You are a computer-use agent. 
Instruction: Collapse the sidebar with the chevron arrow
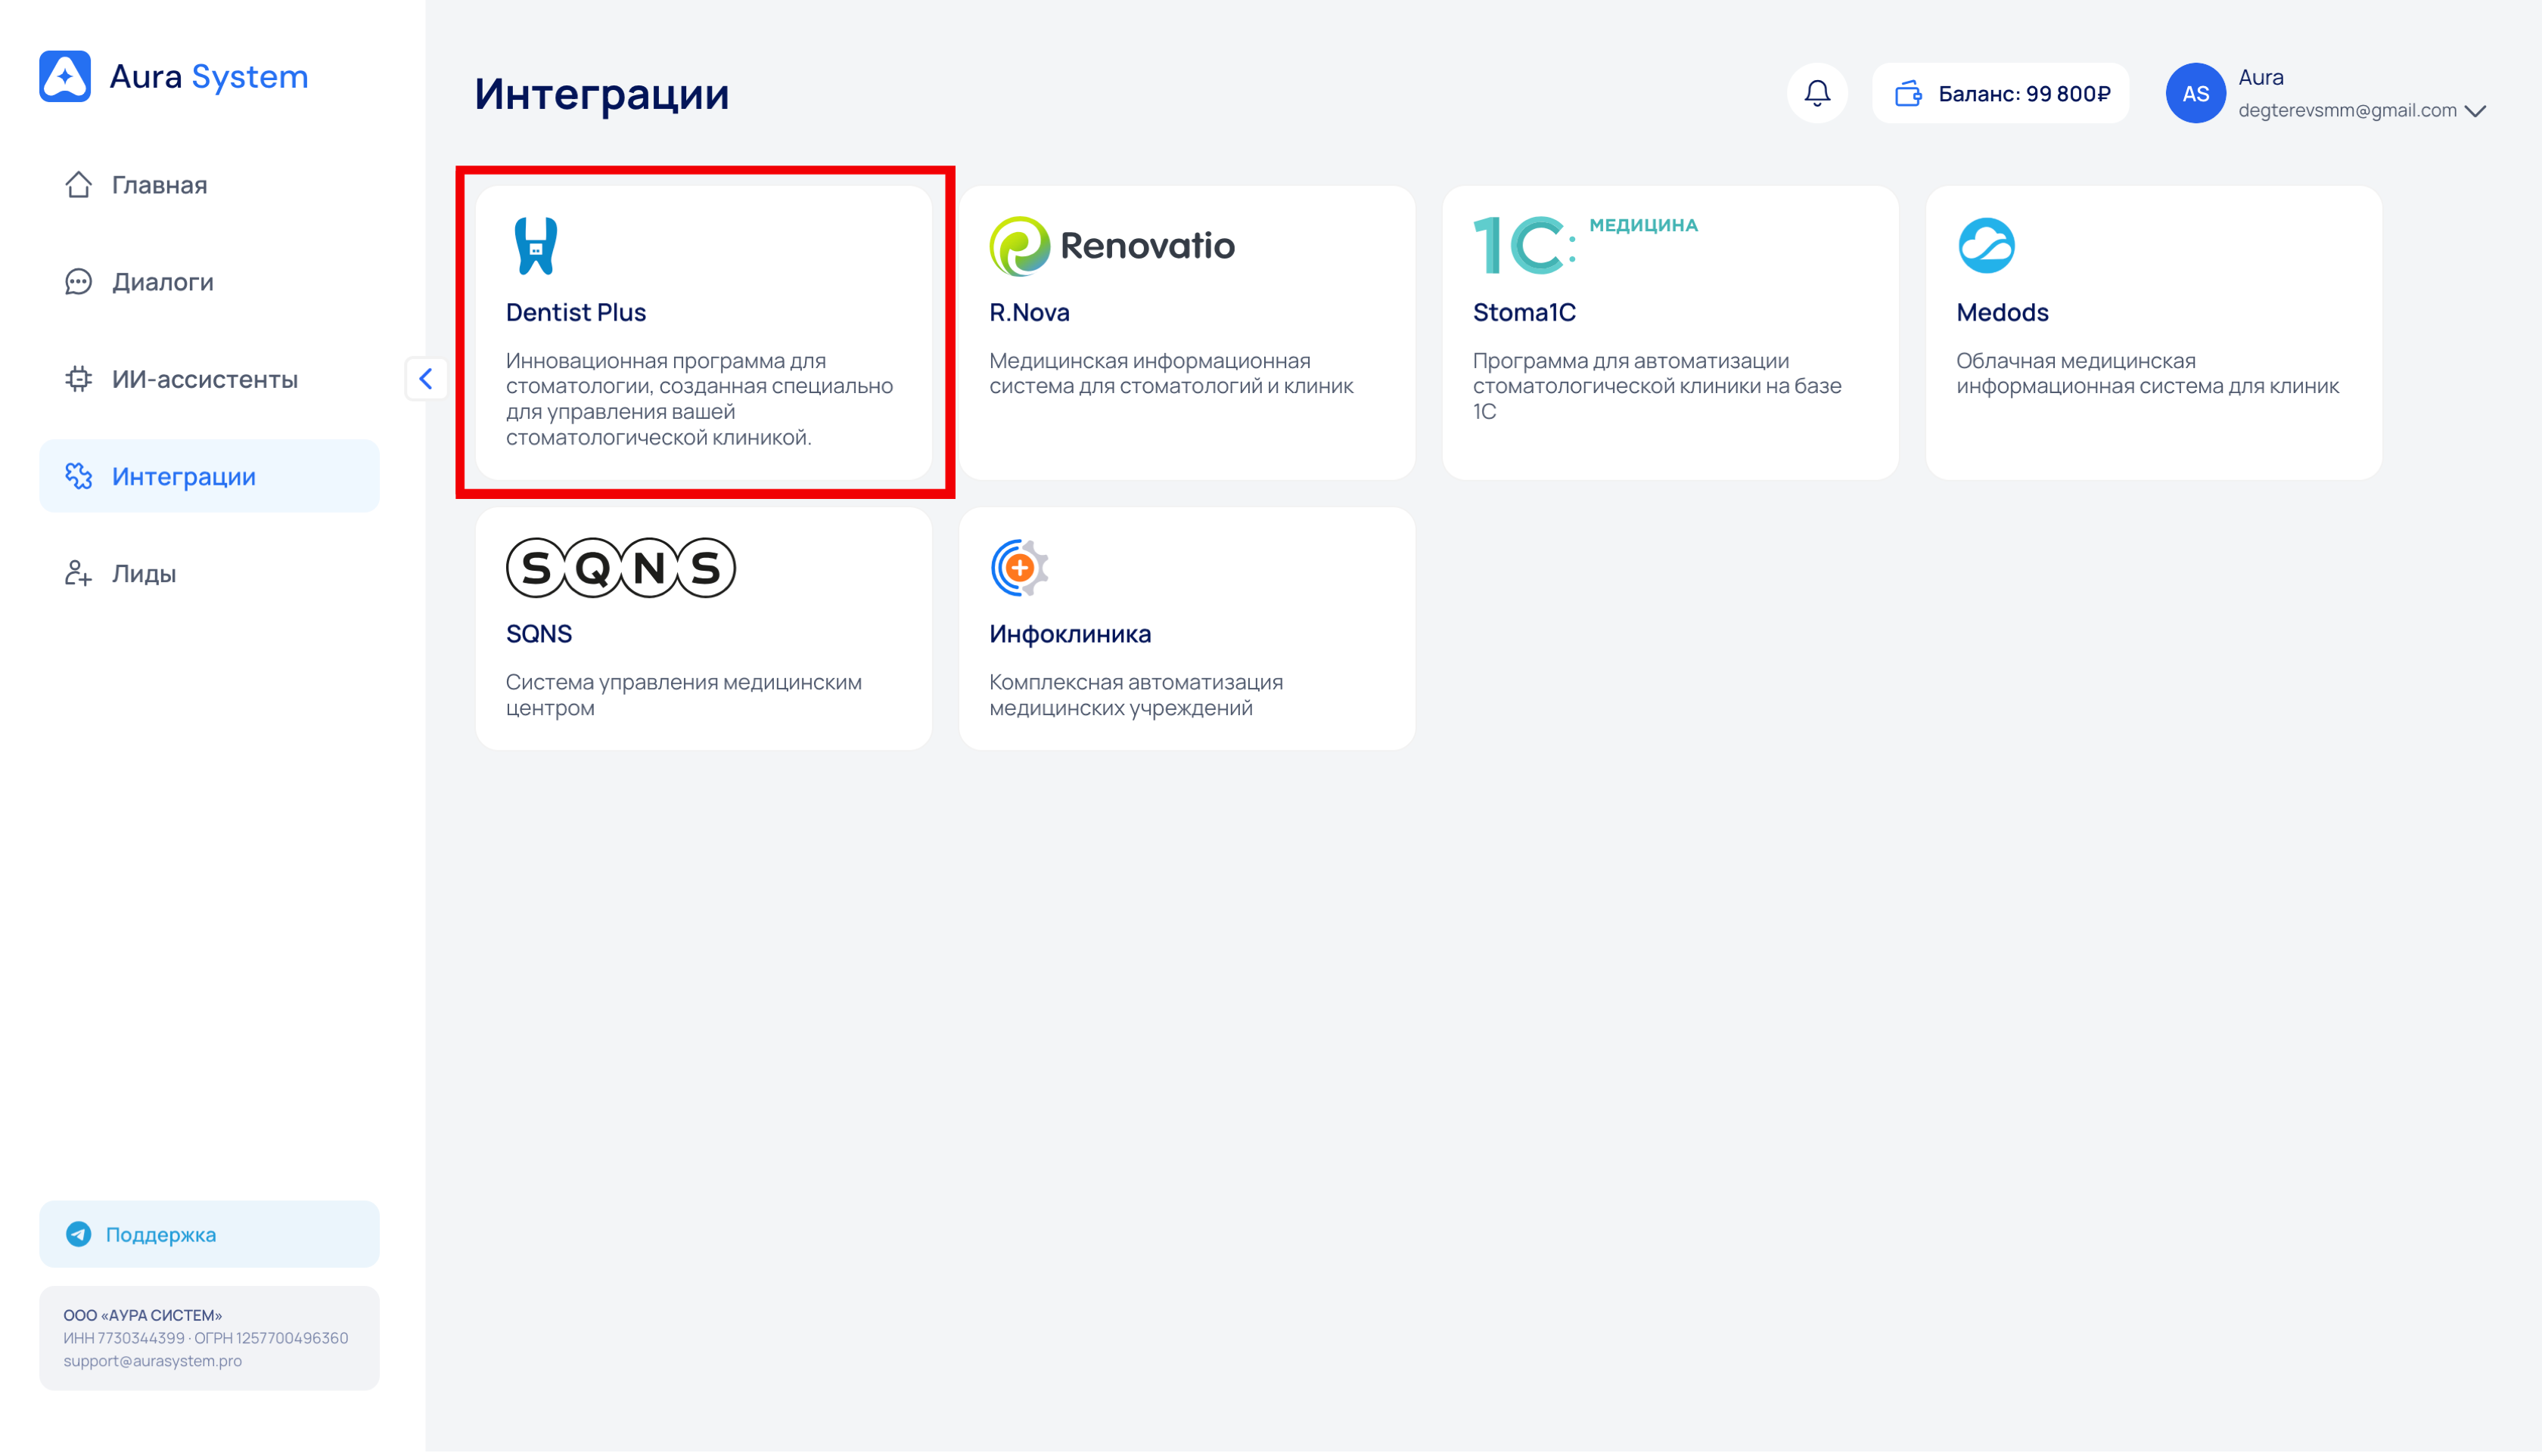click(x=425, y=378)
